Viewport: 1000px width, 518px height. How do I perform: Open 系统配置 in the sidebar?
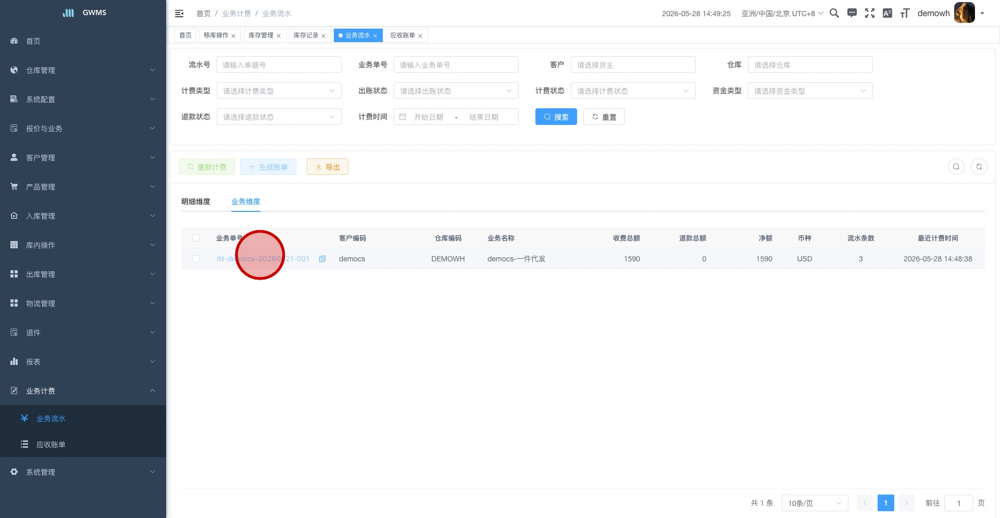click(x=83, y=99)
